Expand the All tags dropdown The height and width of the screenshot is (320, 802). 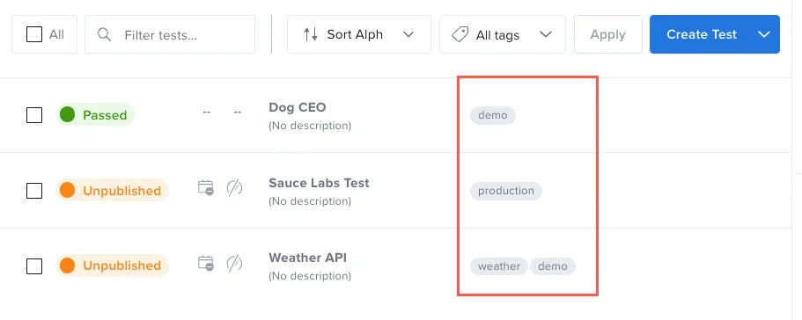(x=503, y=34)
